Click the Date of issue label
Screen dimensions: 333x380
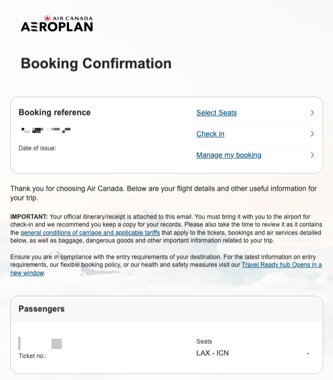(x=37, y=148)
